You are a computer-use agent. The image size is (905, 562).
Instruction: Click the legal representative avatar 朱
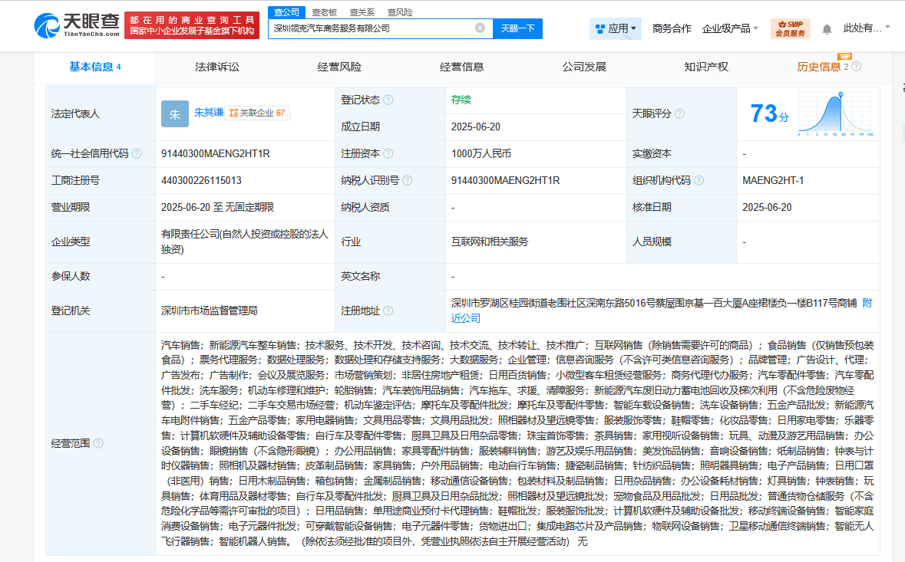coord(174,113)
